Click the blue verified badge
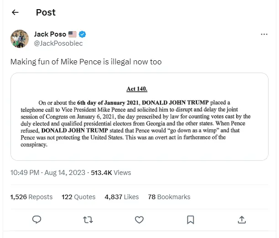The image size is (279, 238). (x=83, y=34)
